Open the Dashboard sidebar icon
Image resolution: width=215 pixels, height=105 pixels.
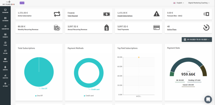click(x=5, y=10)
